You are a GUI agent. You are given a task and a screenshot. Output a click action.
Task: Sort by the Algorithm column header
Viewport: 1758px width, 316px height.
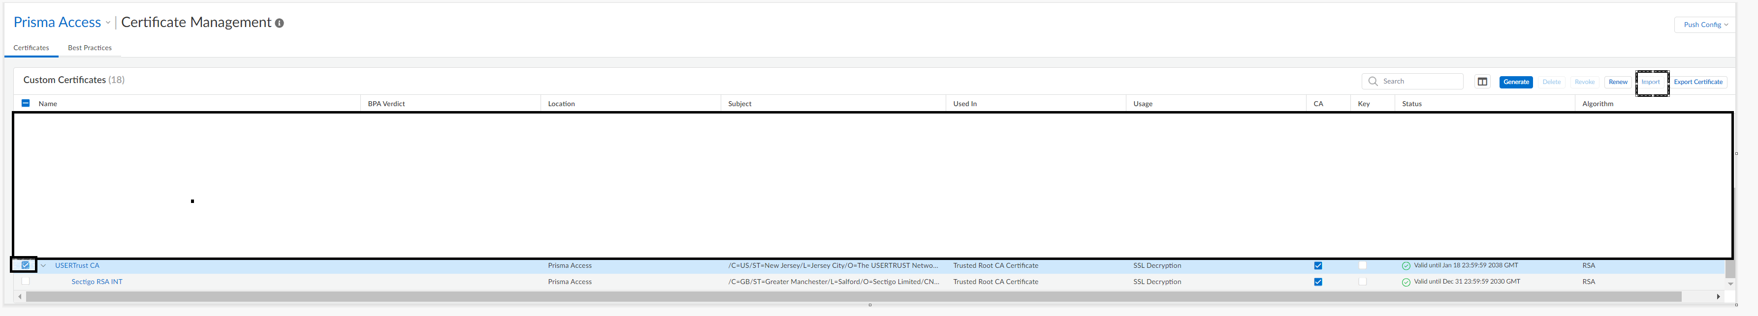point(1598,104)
